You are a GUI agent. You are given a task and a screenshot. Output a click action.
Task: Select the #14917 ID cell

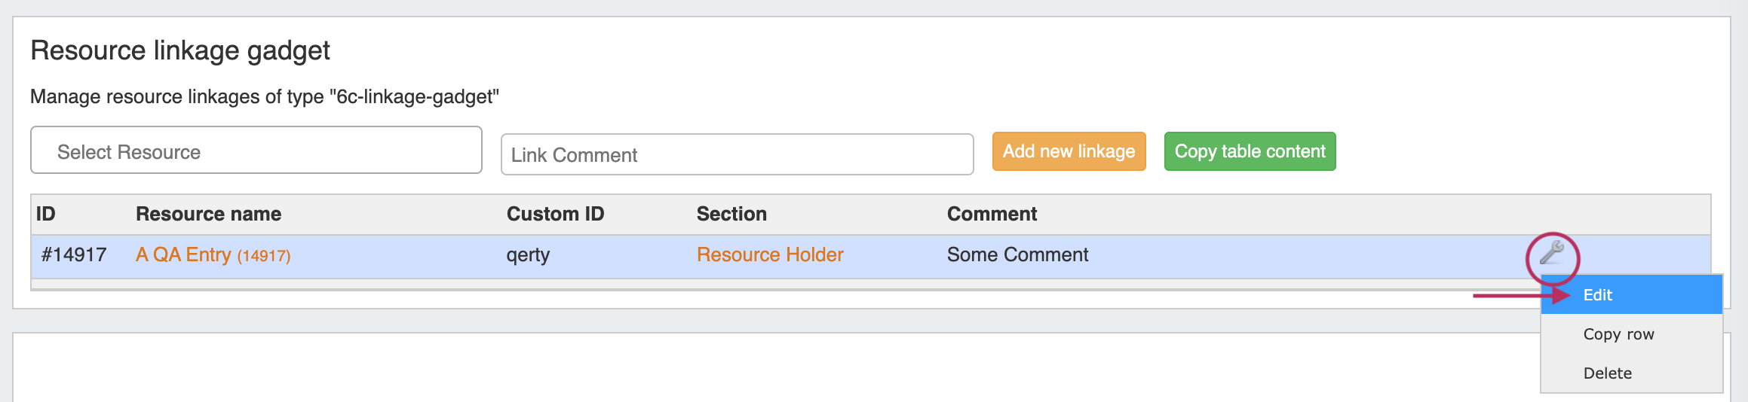tap(74, 255)
